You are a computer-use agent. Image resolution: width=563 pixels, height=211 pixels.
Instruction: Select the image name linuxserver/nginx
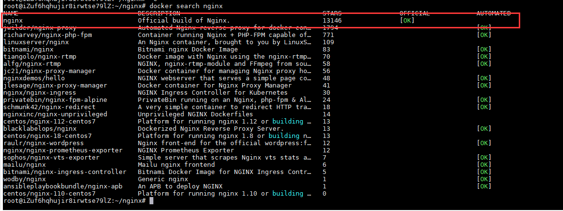(x=36, y=42)
